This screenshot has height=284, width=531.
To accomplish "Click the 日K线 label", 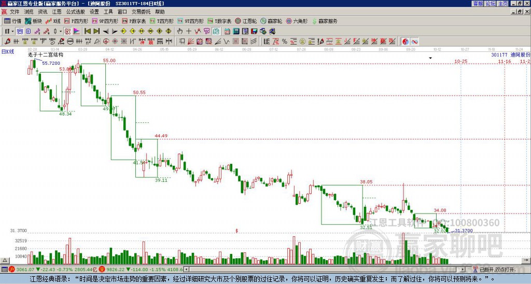I will pos(8,52).
